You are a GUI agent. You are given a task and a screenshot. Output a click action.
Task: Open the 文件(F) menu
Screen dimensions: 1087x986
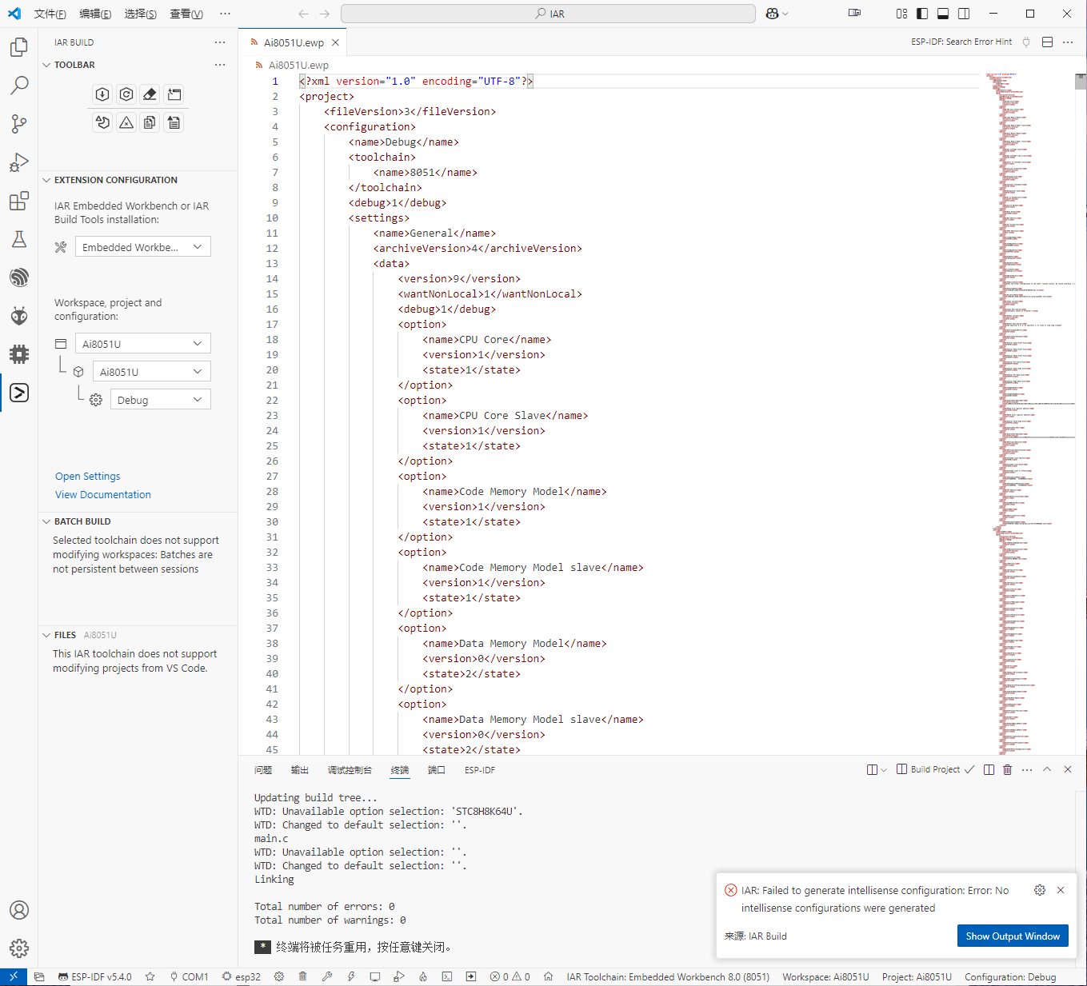(x=50, y=14)
